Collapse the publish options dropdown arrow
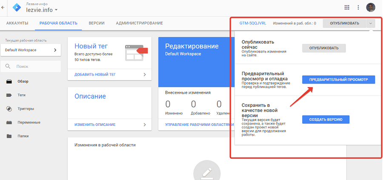Image resolution: width=383 pixels, height=180 pixels. [x=370, y=23]
